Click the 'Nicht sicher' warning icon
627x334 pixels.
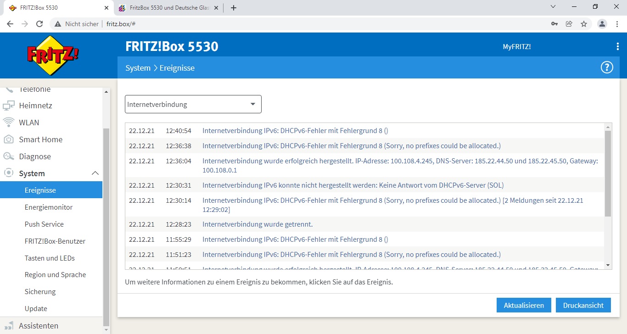point(58,24)
